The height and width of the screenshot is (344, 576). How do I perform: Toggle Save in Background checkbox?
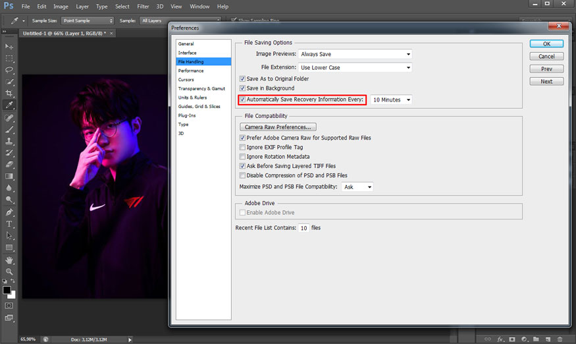coord(242,88)
